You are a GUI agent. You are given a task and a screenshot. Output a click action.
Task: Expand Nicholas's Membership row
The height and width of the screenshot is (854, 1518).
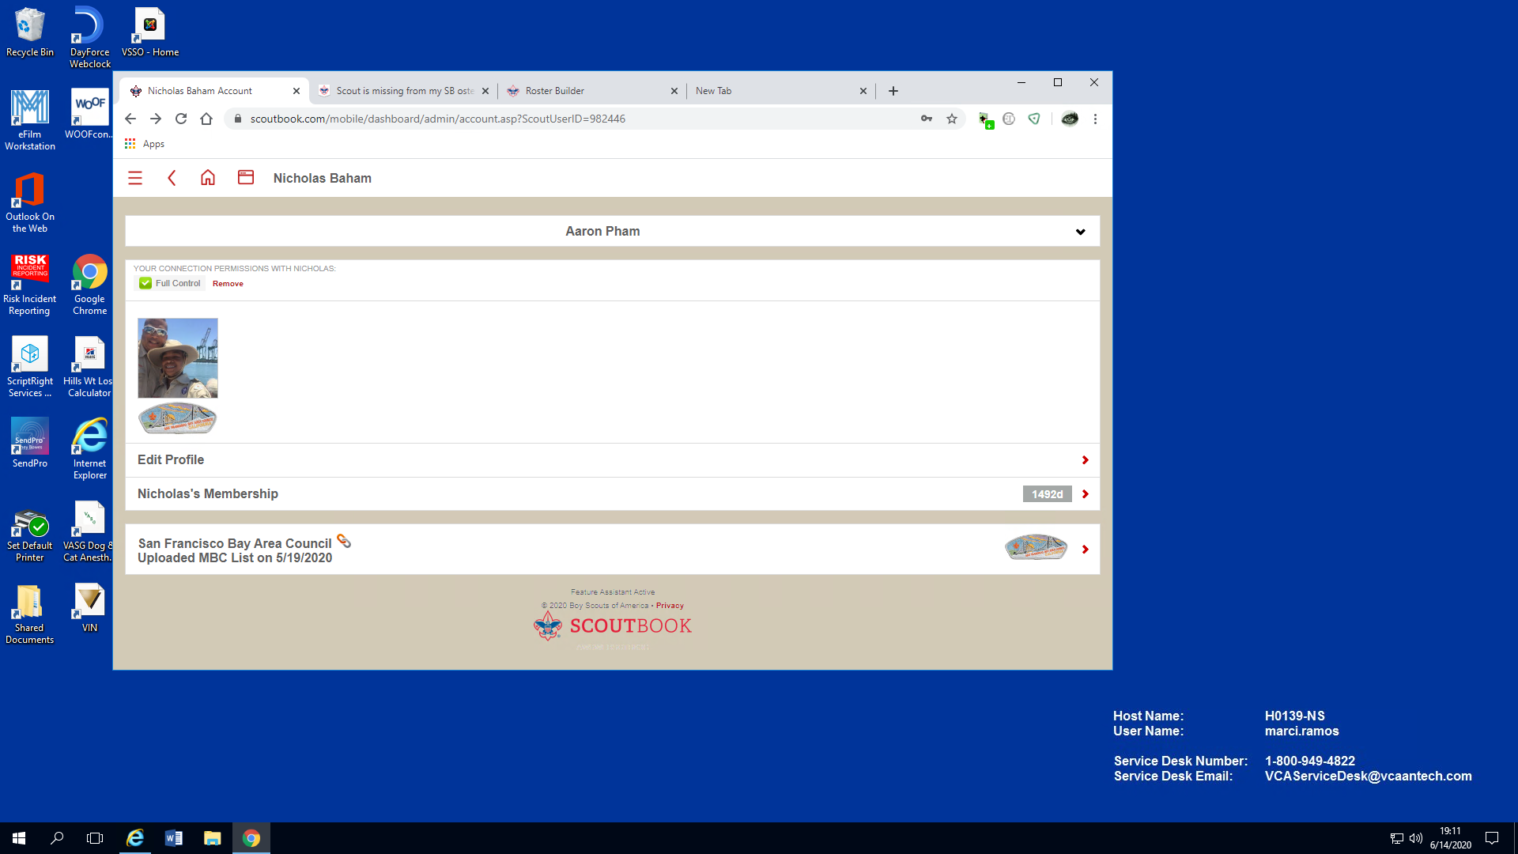click(x=1085, y=494)
